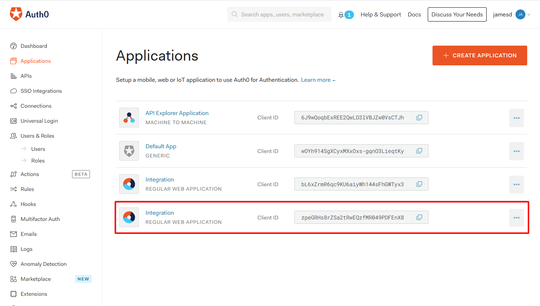Click the Universal Login icon
The width and height of the screenshot is (540, 306).
tap(14, 121)
